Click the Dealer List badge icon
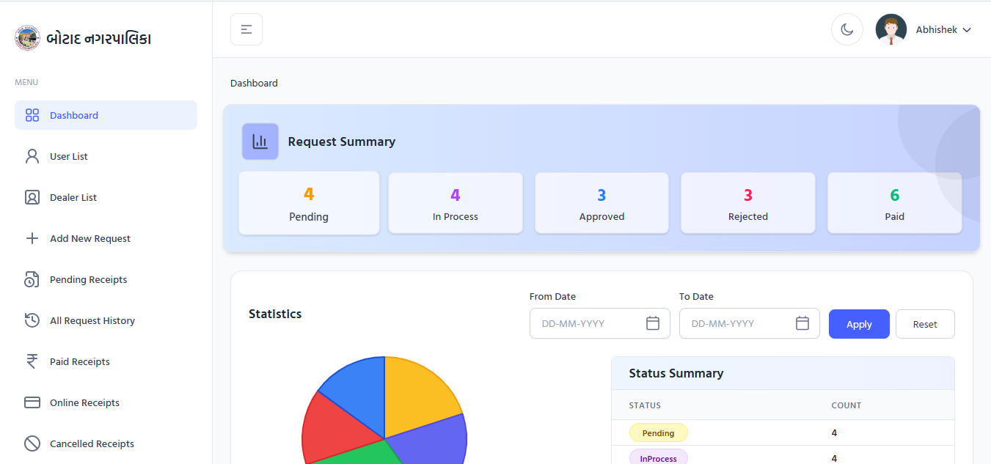 click(32, 197)
